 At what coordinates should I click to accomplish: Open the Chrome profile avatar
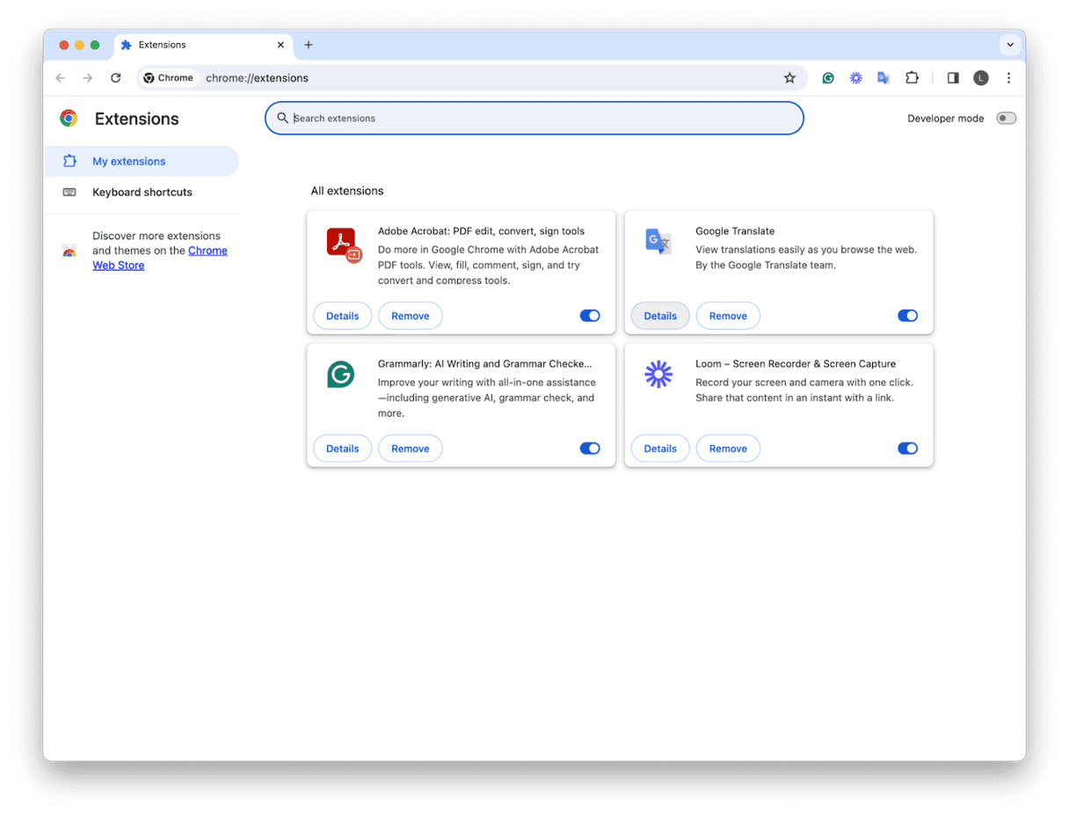coord(980,77)
